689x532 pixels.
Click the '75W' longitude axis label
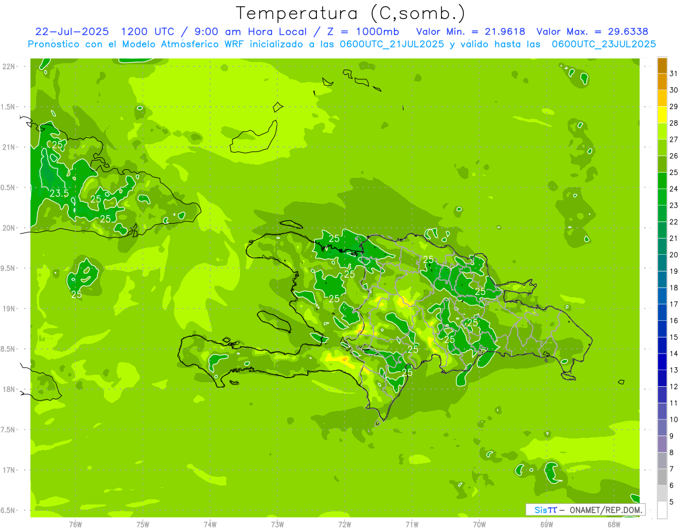click(x=143, y=524)
